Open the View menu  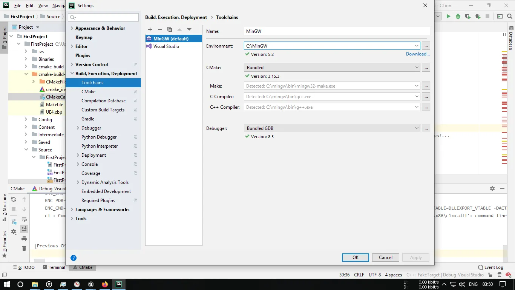point(43,6)
